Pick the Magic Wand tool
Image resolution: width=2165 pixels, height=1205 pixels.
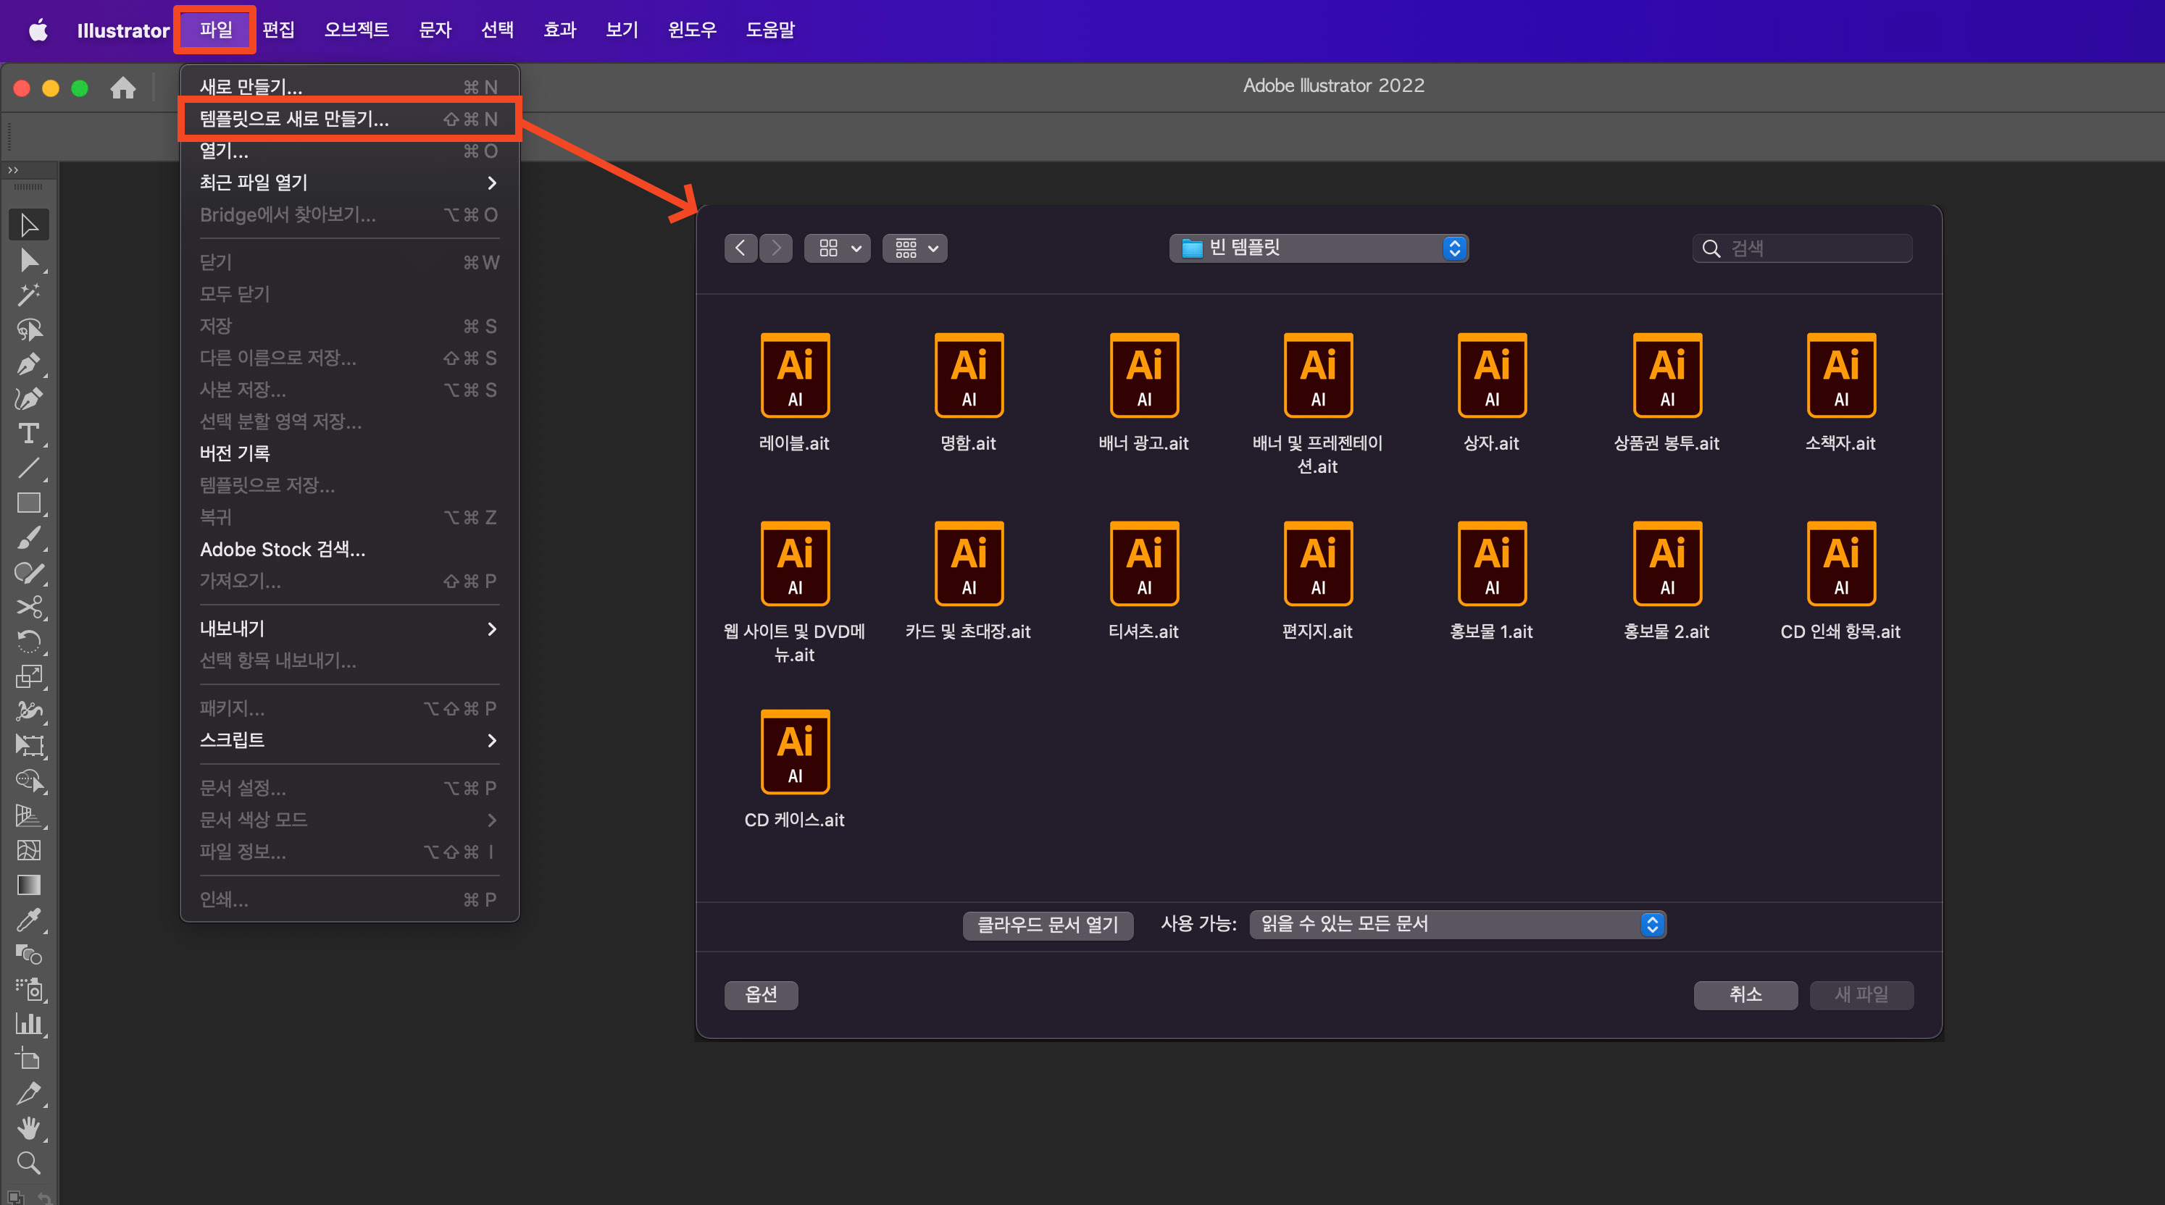pyautogui.click(x=28, y=295)
